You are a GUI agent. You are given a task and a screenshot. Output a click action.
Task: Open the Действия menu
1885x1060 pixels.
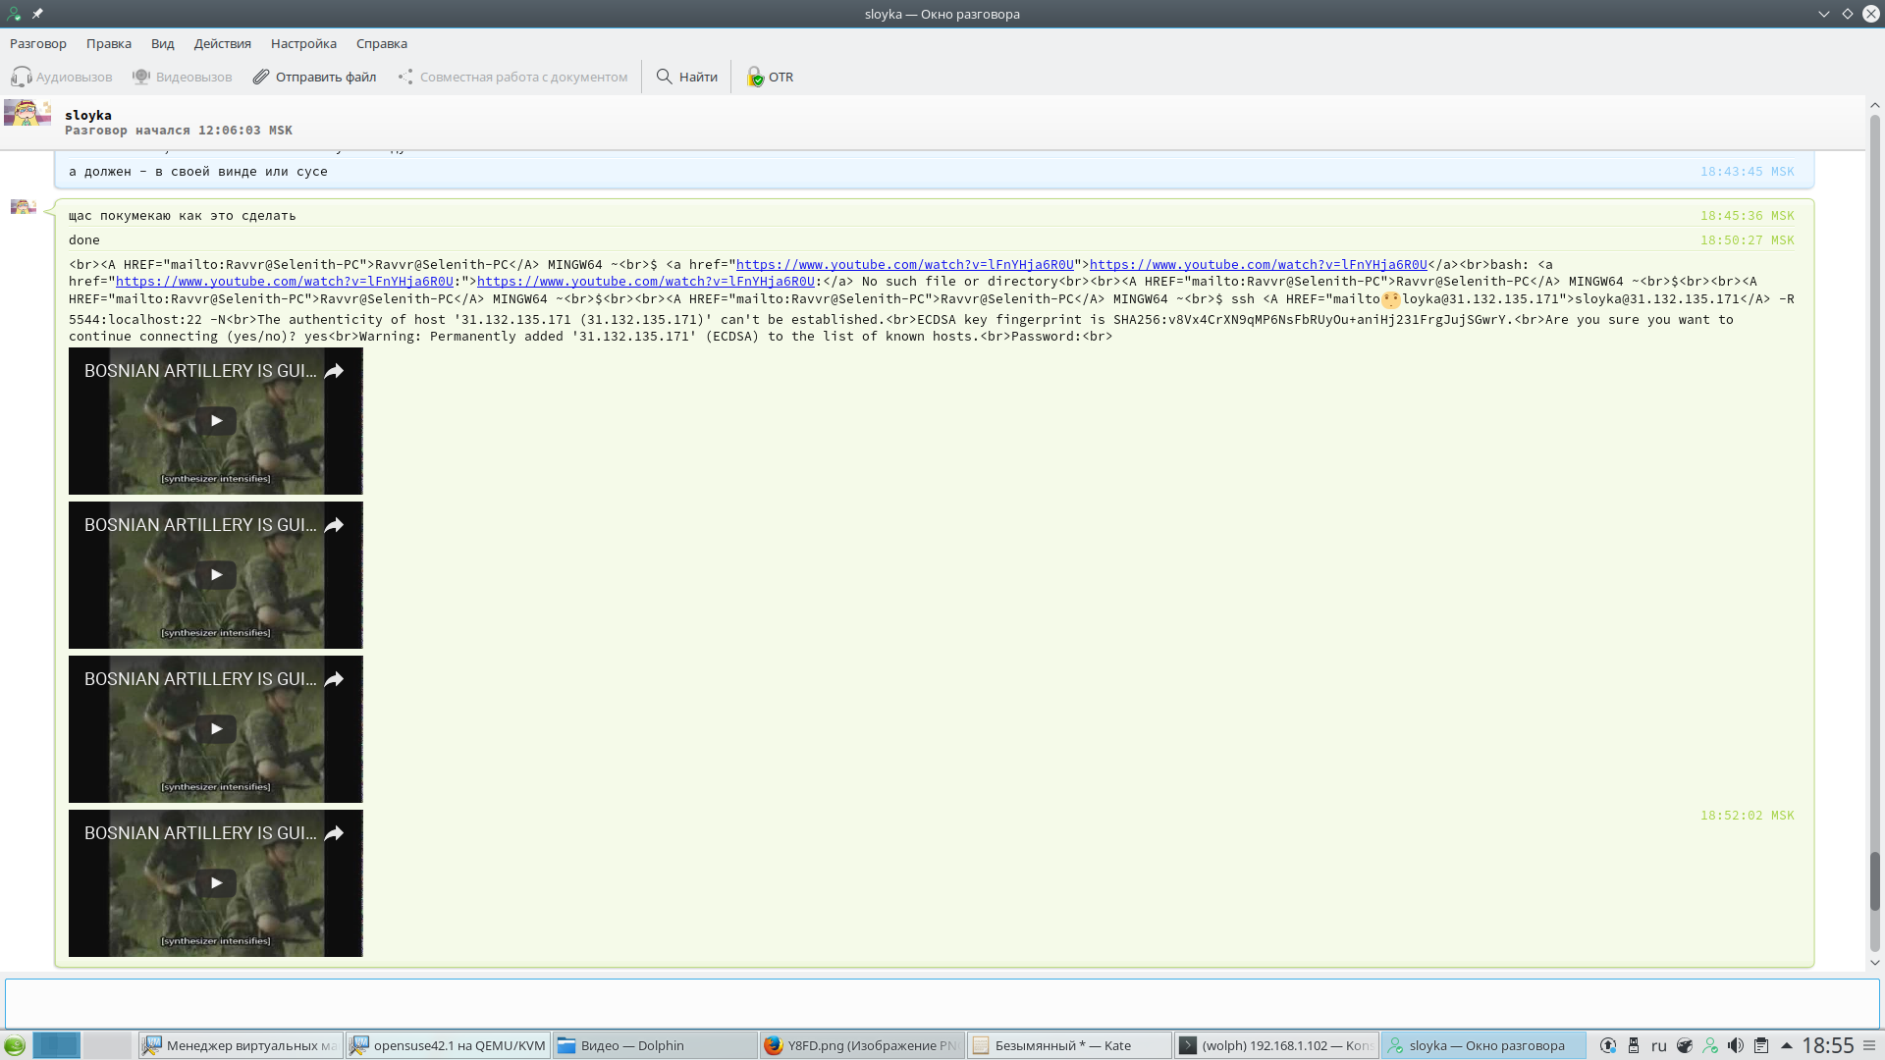[223, 43]
